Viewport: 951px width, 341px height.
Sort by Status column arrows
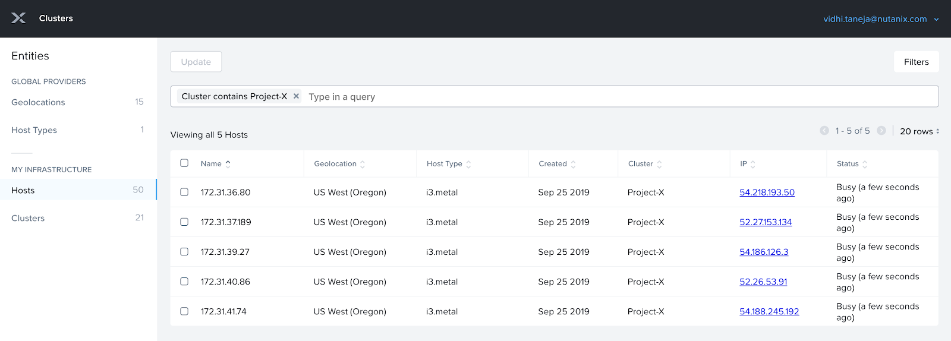[865, 165]
